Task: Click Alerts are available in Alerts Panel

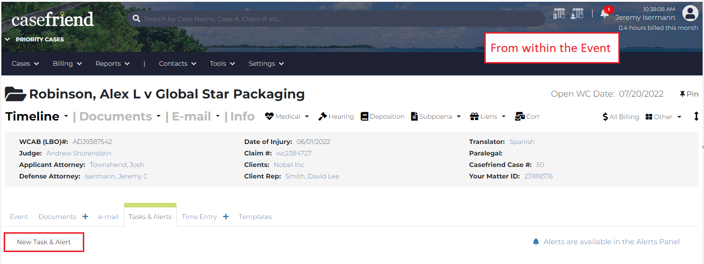Action: [x=611, y=241]
